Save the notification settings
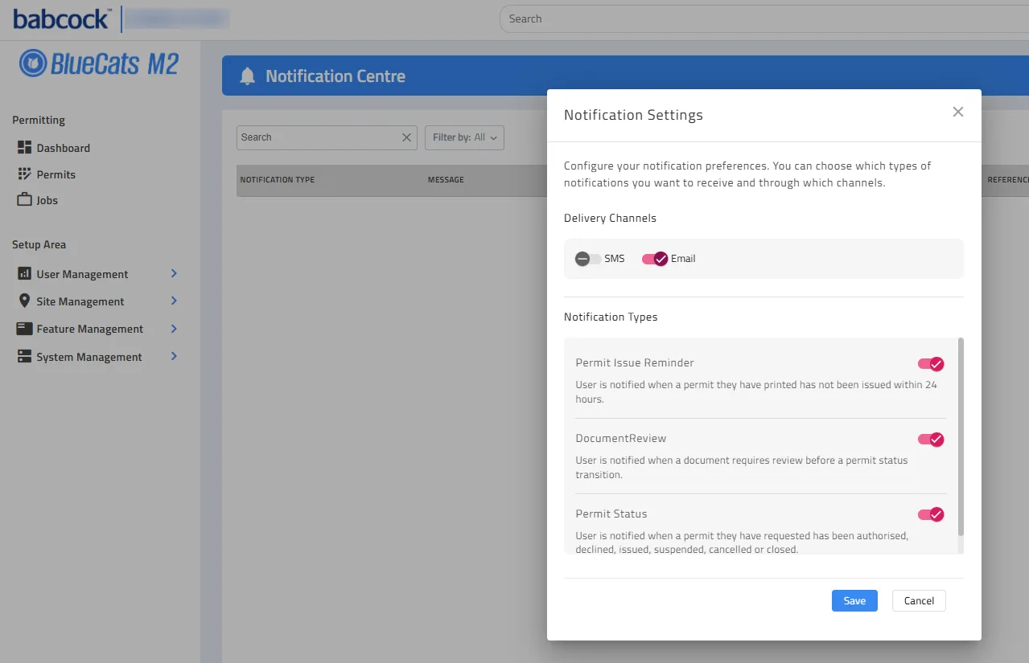Screen dimensions: 1029x663 (x=854, y=601)
